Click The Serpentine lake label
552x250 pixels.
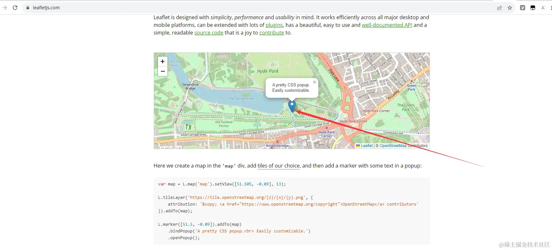pos(241,98)
